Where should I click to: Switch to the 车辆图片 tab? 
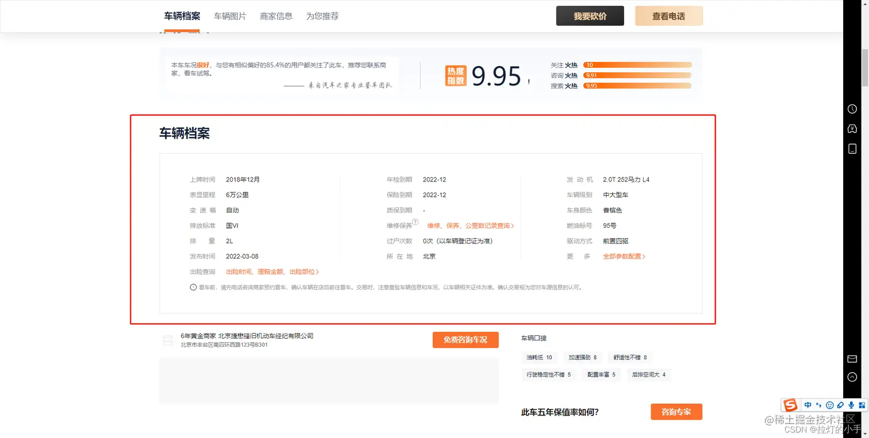(230, 16)
